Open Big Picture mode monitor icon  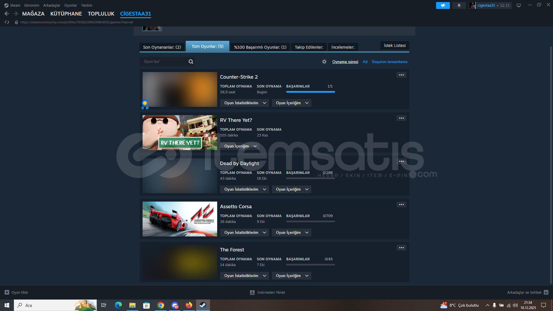click(x=518, y=5)
